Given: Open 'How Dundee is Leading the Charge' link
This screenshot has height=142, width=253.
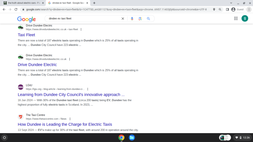Looking at the screenshot, I should click(65, 124).
